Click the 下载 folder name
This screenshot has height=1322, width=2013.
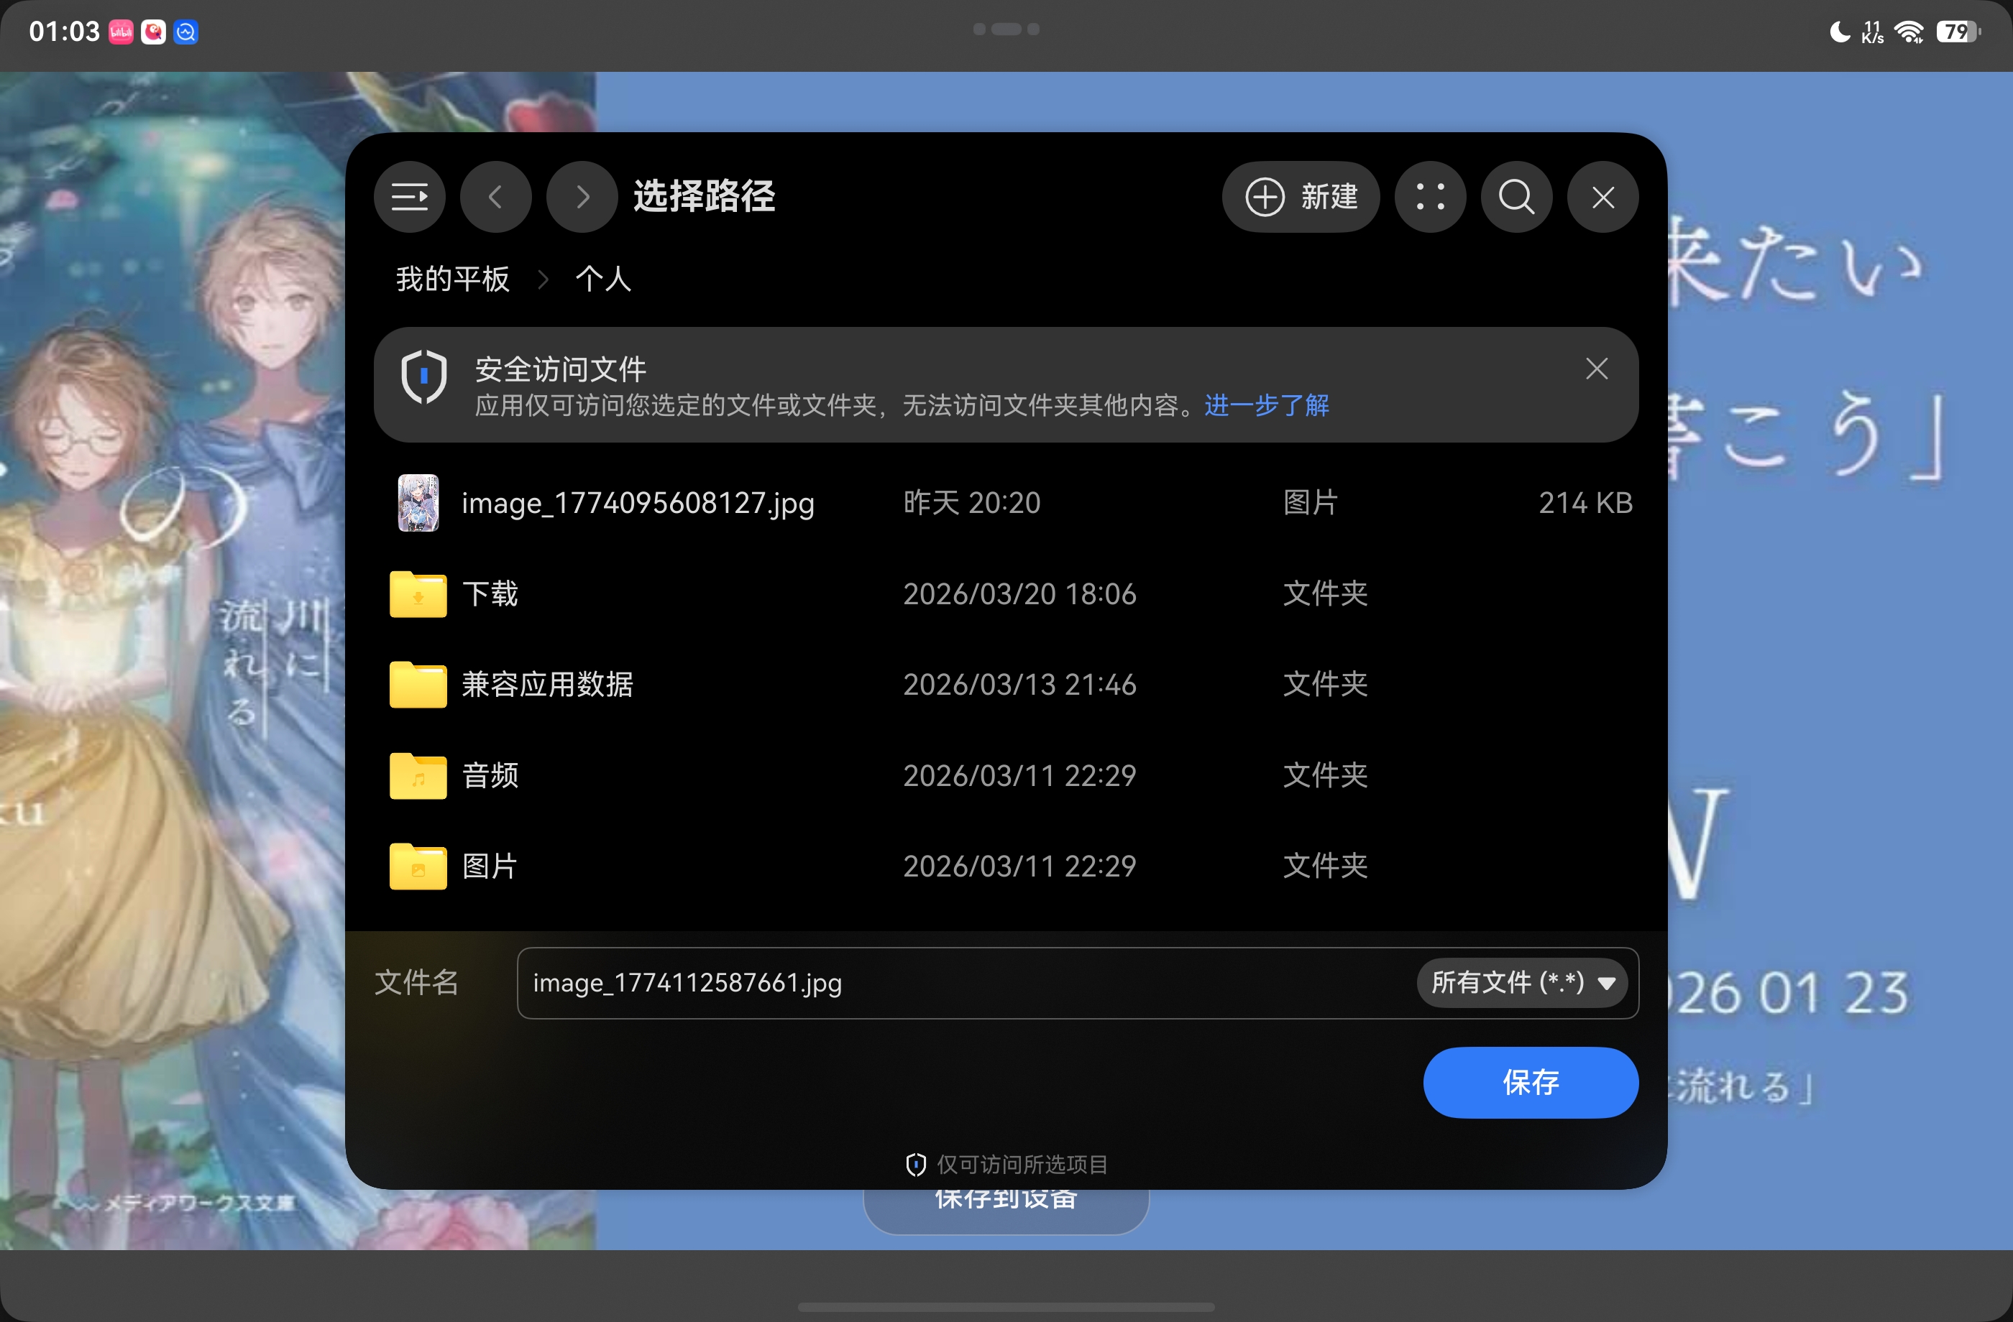(x=490, y=593)
